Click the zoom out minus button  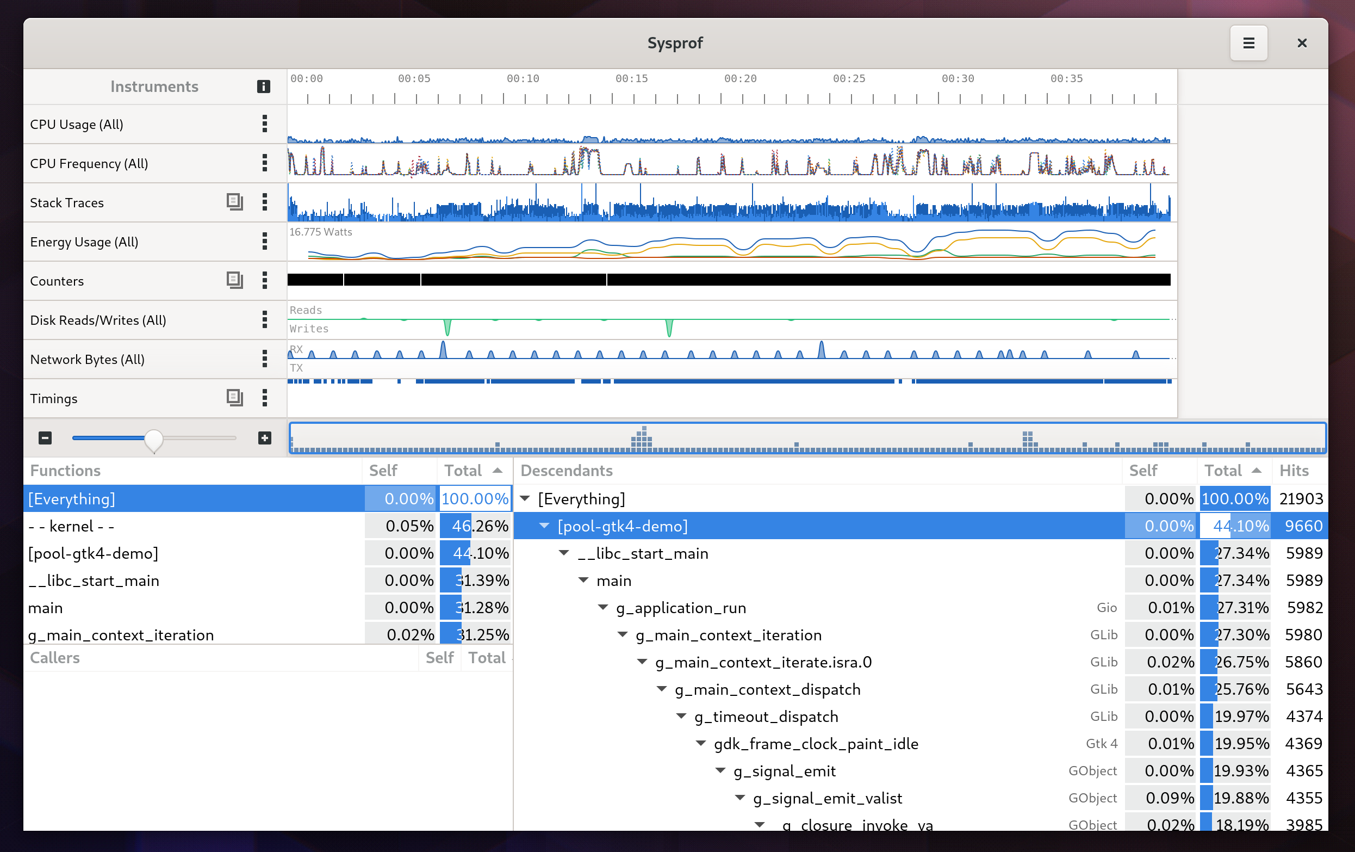pyautogui.click(x=45, y=437)
